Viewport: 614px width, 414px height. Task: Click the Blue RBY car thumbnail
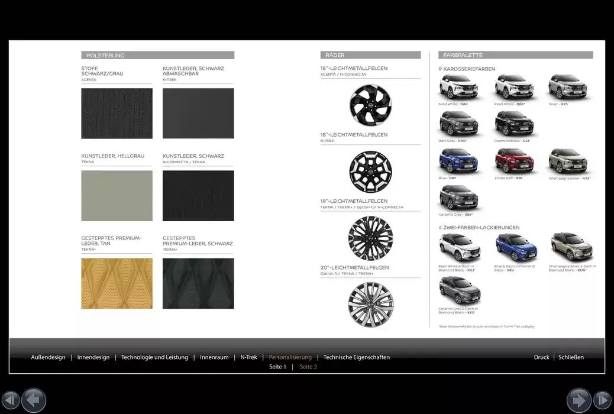[458, 161]
